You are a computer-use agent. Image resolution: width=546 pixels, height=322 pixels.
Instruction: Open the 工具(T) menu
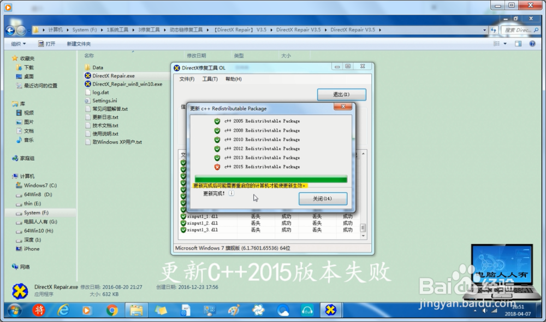[210, 79]
